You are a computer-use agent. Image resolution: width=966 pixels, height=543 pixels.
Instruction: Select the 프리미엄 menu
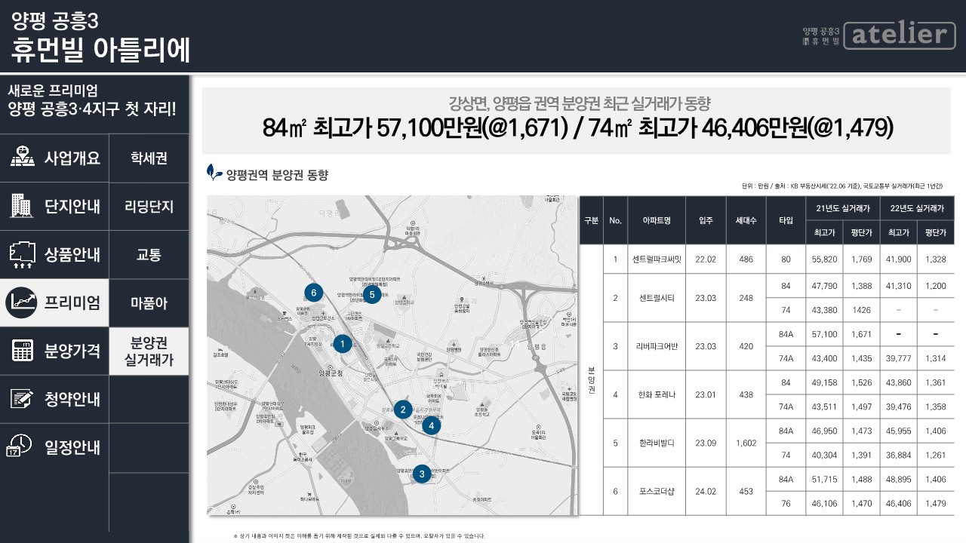[x=54, y=302]
